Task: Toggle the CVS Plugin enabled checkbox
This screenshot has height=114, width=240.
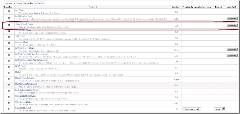Action: (9, 37)
